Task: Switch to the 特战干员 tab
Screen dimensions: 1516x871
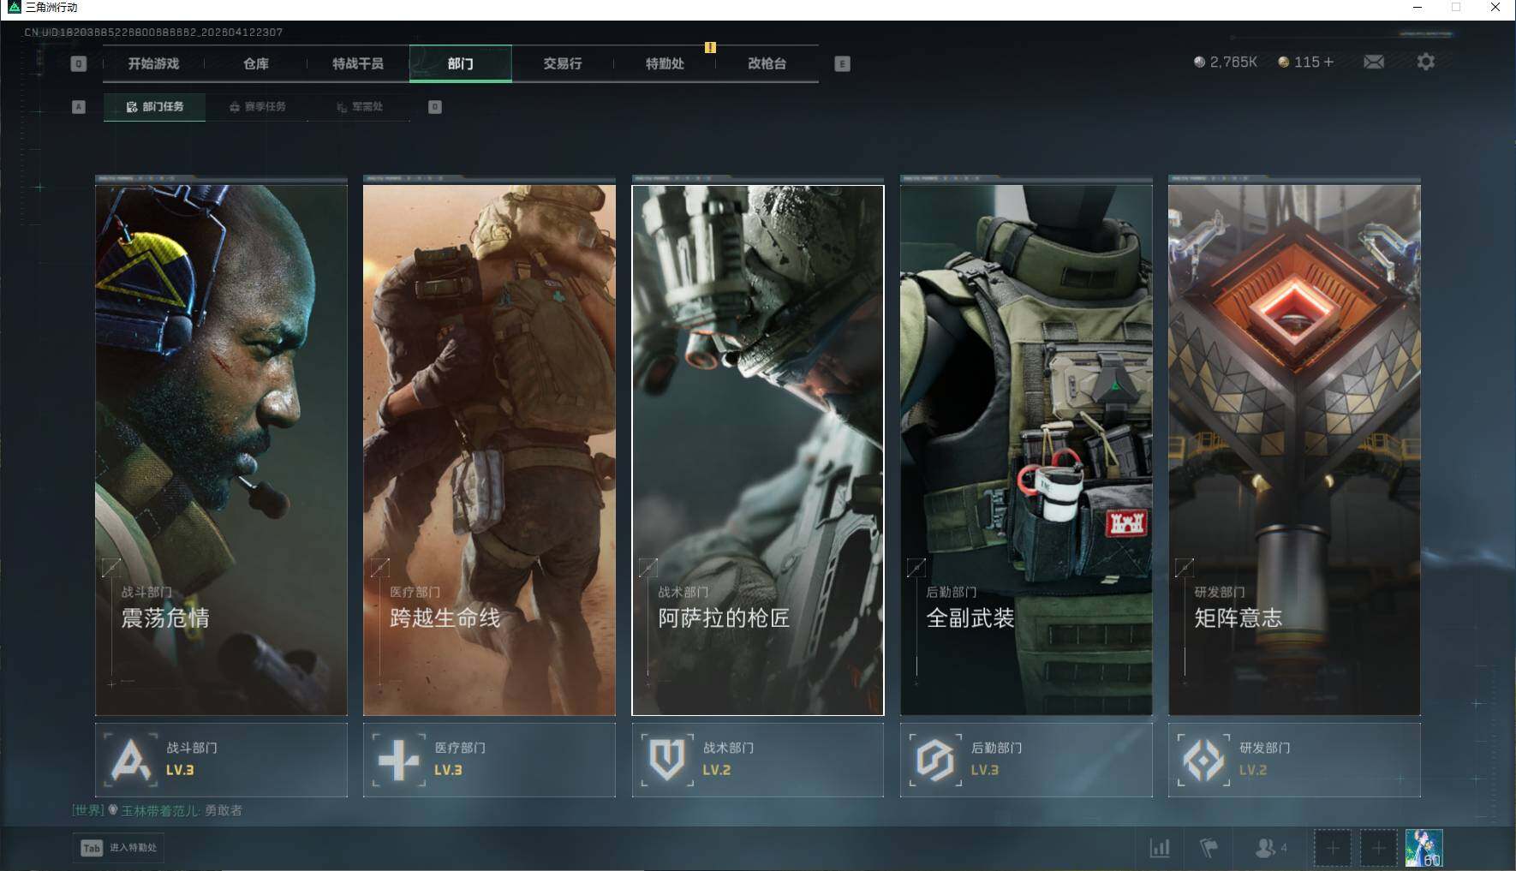Action: coord(358,63)
